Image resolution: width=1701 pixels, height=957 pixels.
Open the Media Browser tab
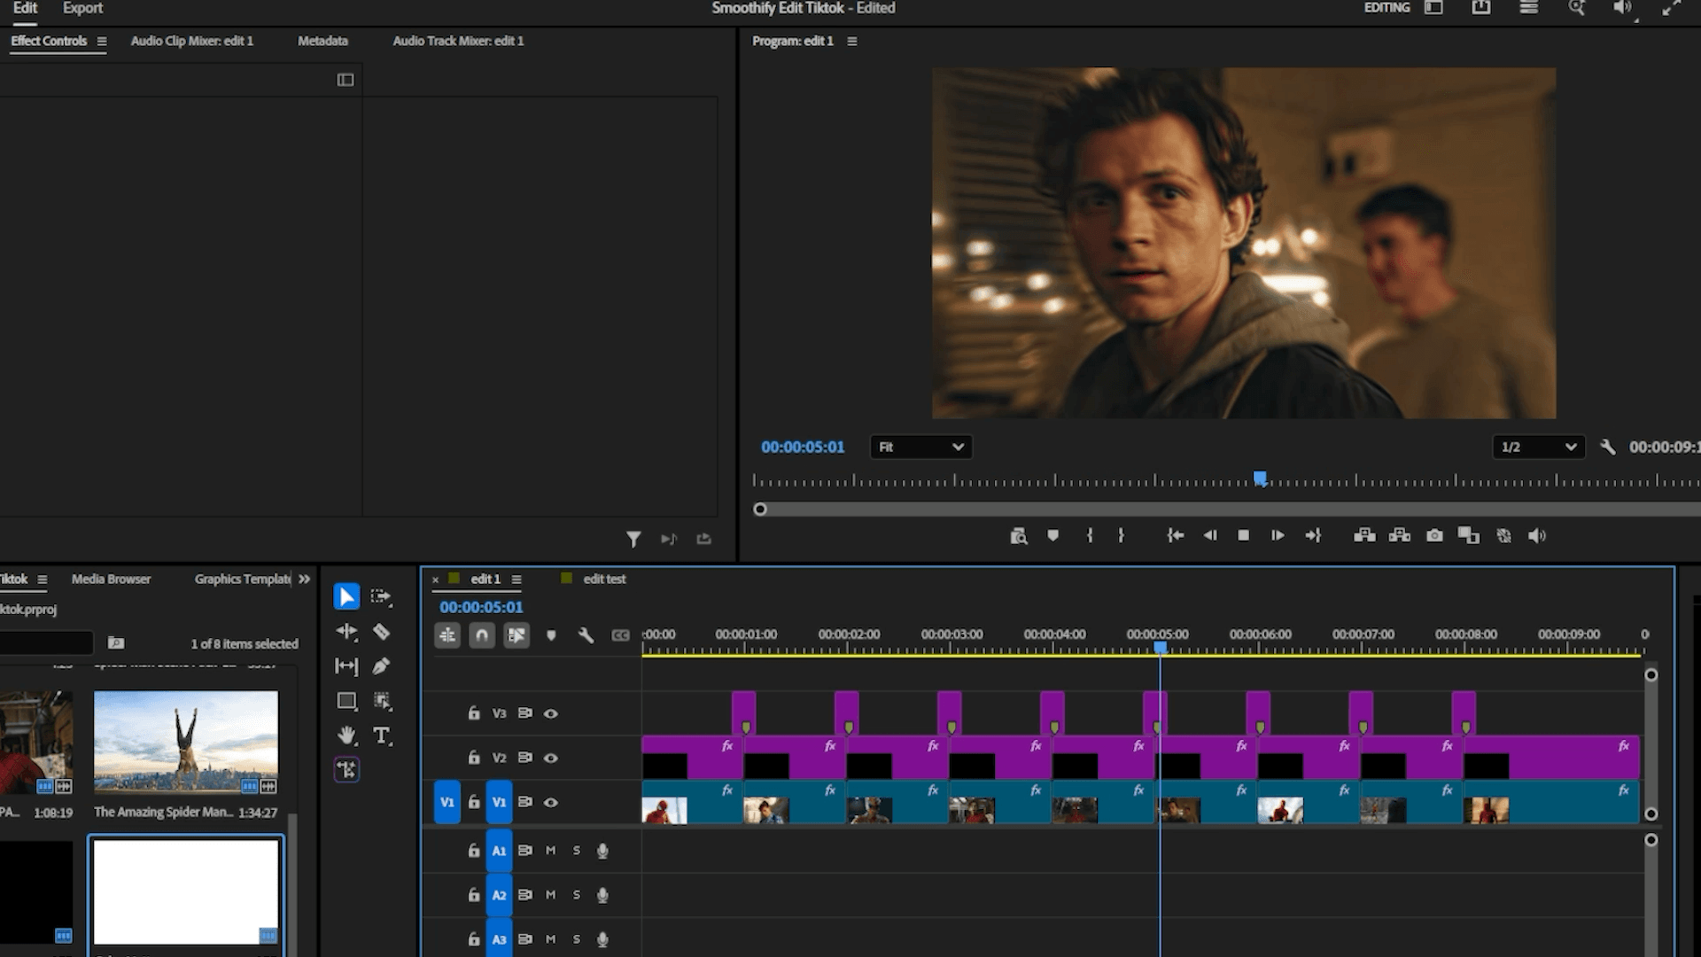pyautogui.click(x=111, y=579)
